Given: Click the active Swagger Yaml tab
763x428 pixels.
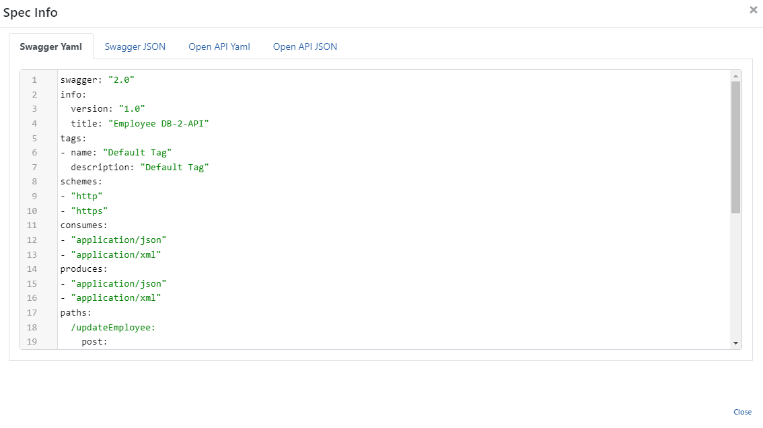Looking at the screenshot, I should 51,46.
